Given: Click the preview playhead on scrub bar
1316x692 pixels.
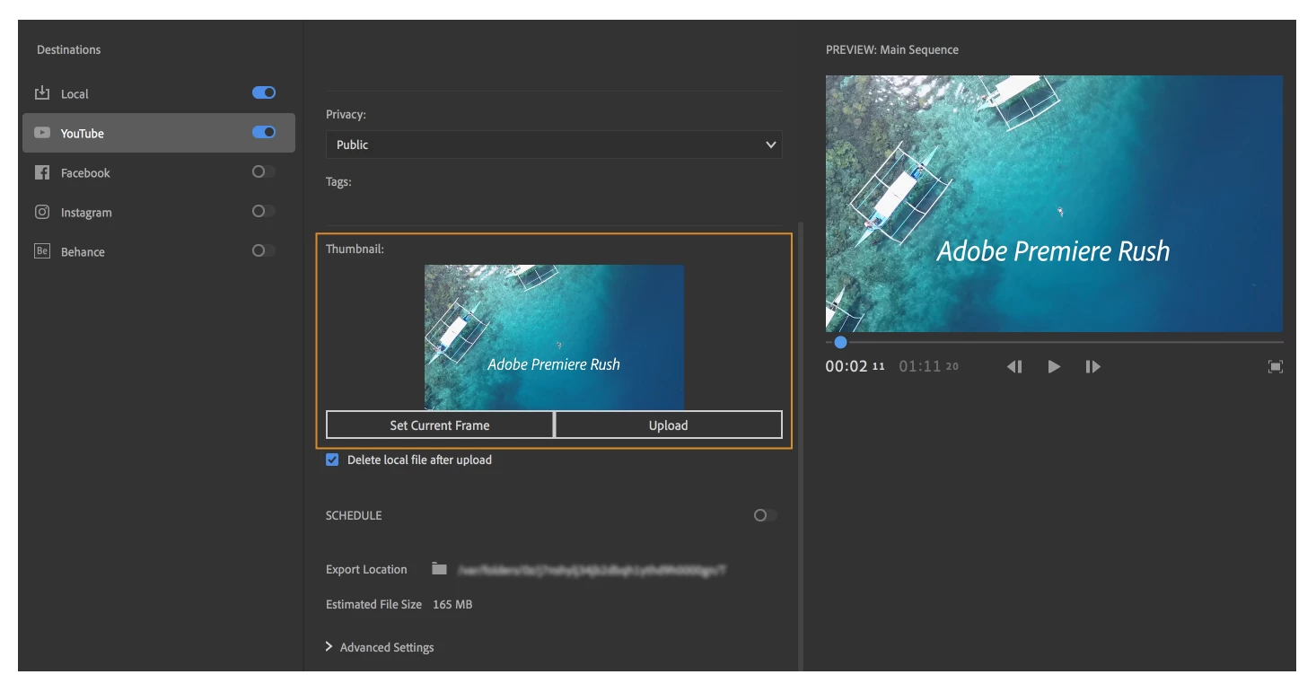Looking at the screenshot, I should [x=840, y=342].
